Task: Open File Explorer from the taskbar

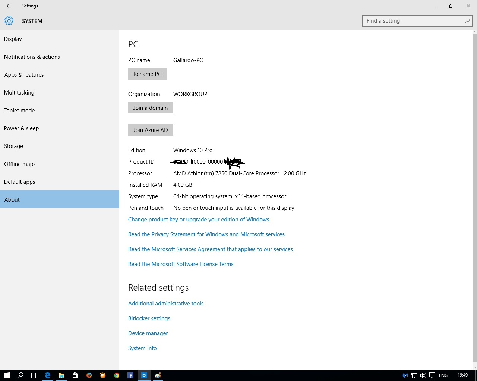Action: click(61, 375)
